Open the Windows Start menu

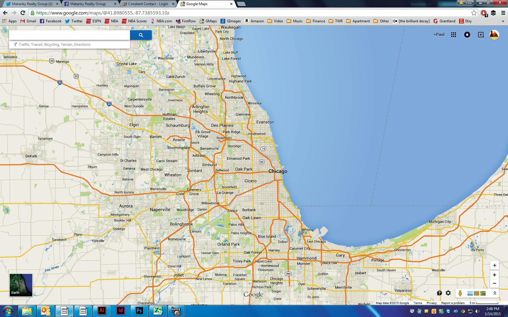pos(8,311)
